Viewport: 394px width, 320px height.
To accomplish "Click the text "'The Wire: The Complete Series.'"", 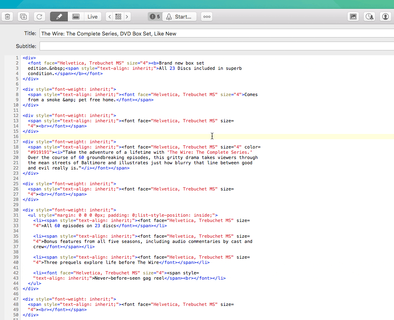I will 210,152.
